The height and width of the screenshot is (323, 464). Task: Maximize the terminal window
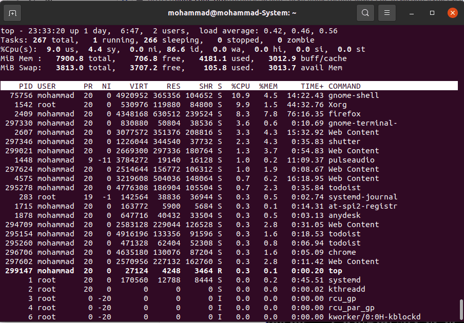[x=432, y=13]
